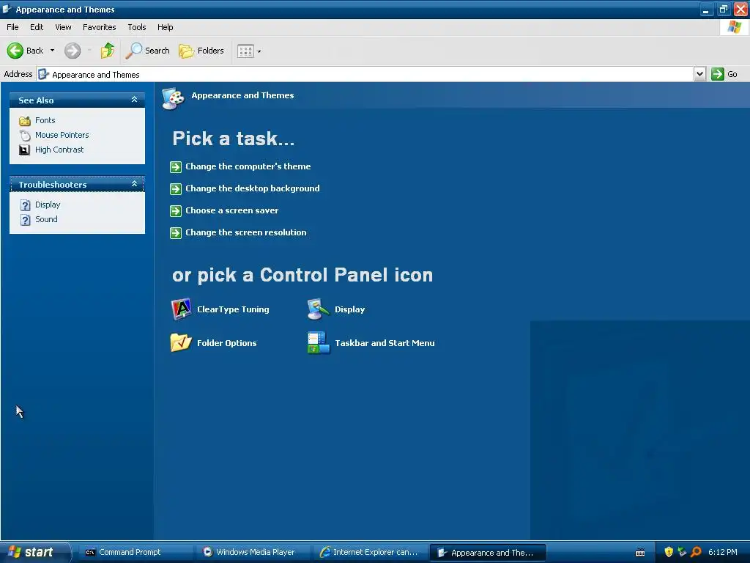Switch to Windows Media Player taskbar button

coord(253,553)
